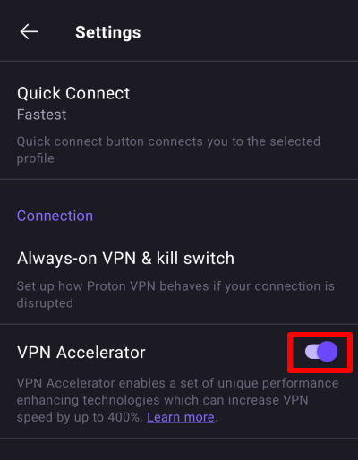Tap the VPN Accelerator description paragraph
The width and height of the screenshot is (358, 460).
point(178,400)
